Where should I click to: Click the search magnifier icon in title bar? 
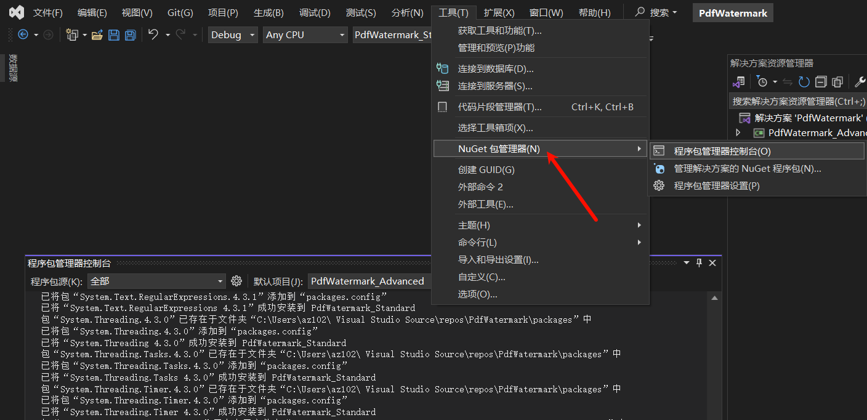pyautogui.click(x=640, y=12)
